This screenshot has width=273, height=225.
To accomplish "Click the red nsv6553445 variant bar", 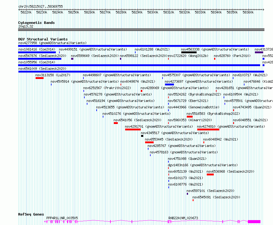I will pyautogui.click(x=149, y=142).
